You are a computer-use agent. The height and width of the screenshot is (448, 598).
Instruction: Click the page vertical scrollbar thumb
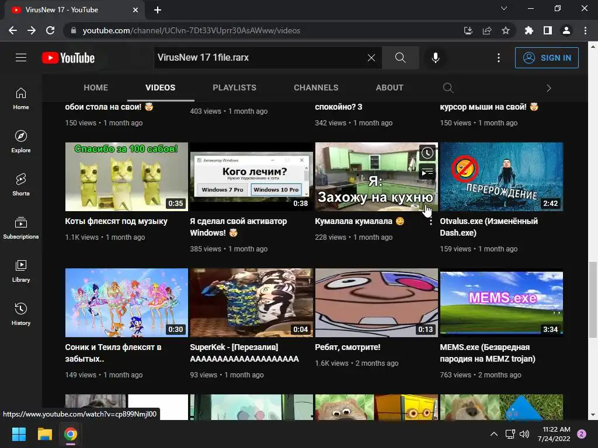pos(592,299)
